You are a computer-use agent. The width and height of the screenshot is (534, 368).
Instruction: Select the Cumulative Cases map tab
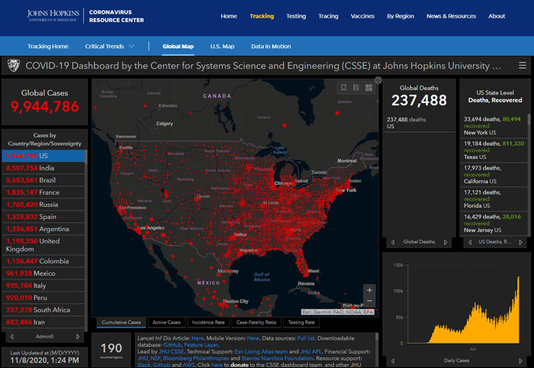pos(121,322)
